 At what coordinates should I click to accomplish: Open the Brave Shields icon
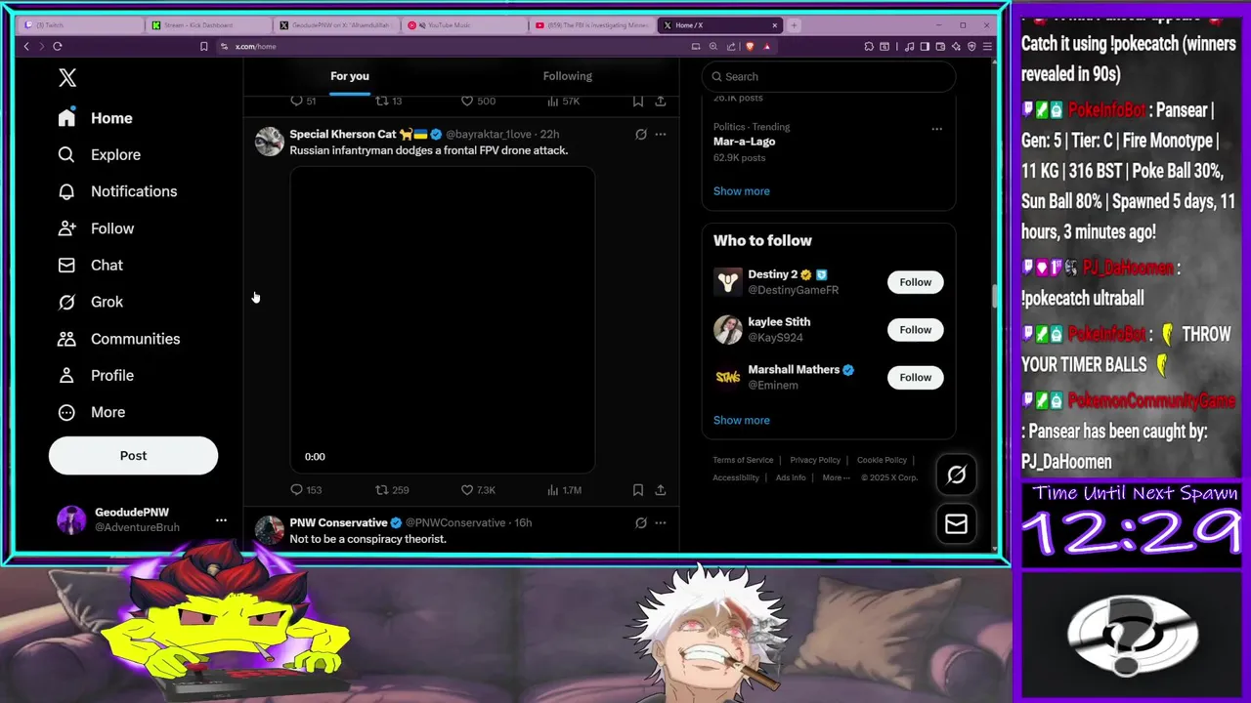point(750,46)
